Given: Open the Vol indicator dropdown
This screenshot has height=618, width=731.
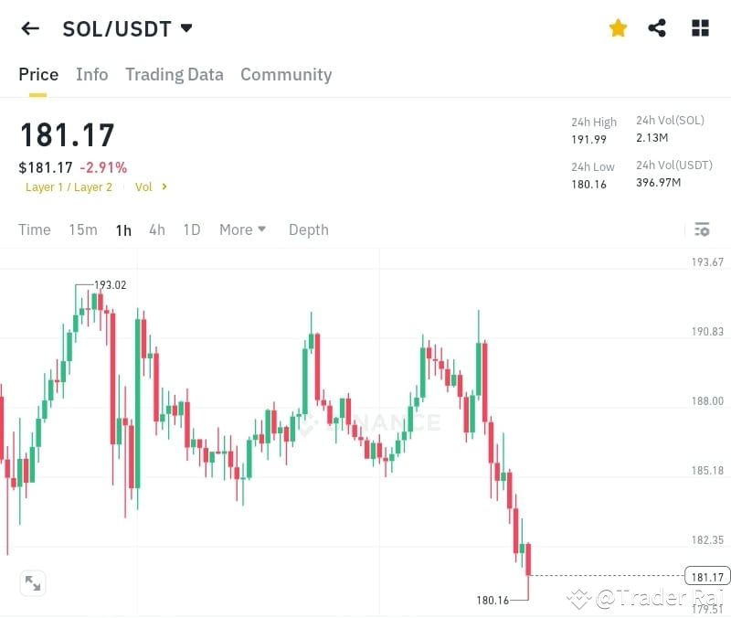Looking at the screenshot, I should click(149, 186).
